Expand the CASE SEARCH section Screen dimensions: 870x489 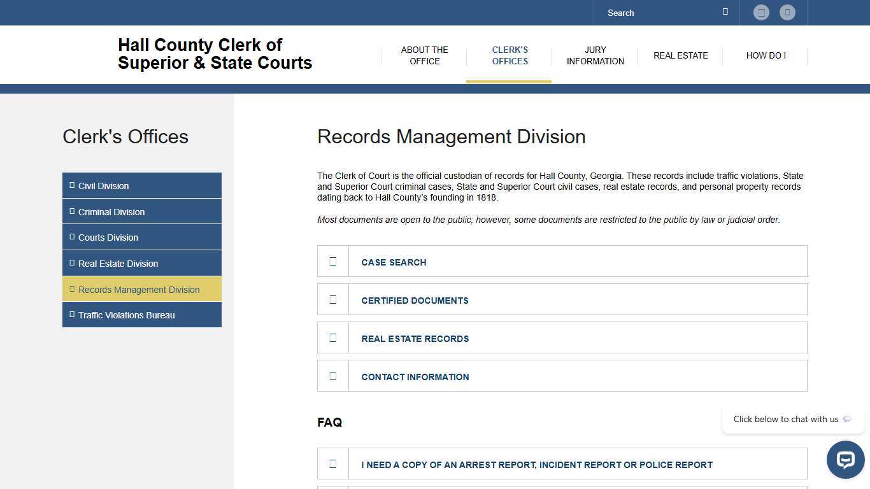point(394,262)
